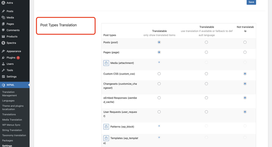Click the Posts pin icon
The image size is (272, 147).
pos(3,11)
